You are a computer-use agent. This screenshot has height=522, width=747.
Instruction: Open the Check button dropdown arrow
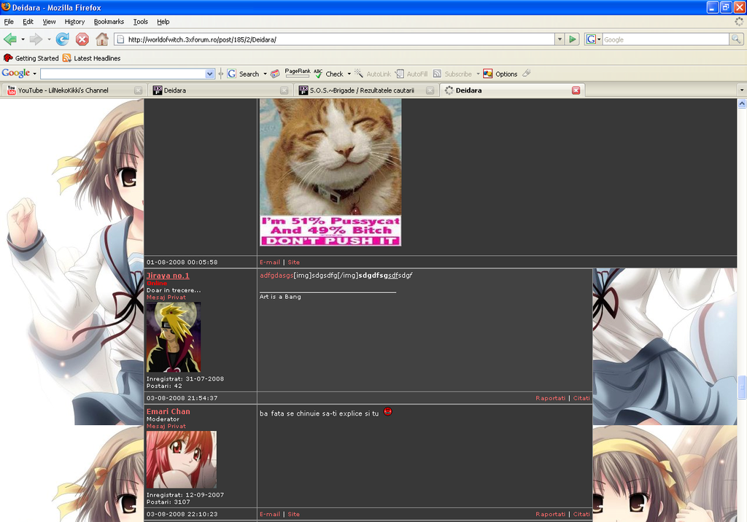point(349,74)
